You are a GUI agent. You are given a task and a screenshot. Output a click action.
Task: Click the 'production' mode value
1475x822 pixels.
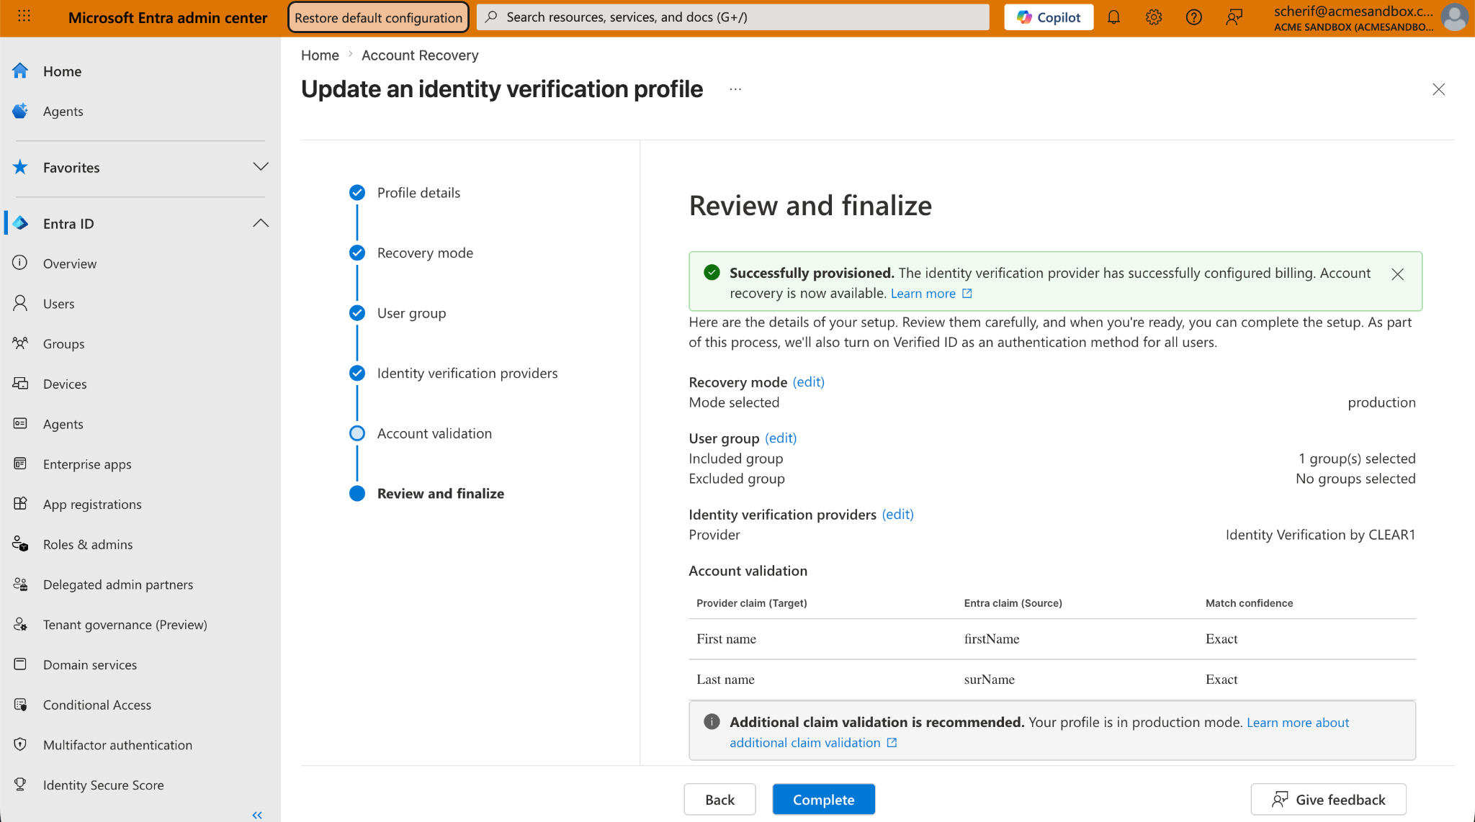tap(1382, 402)
